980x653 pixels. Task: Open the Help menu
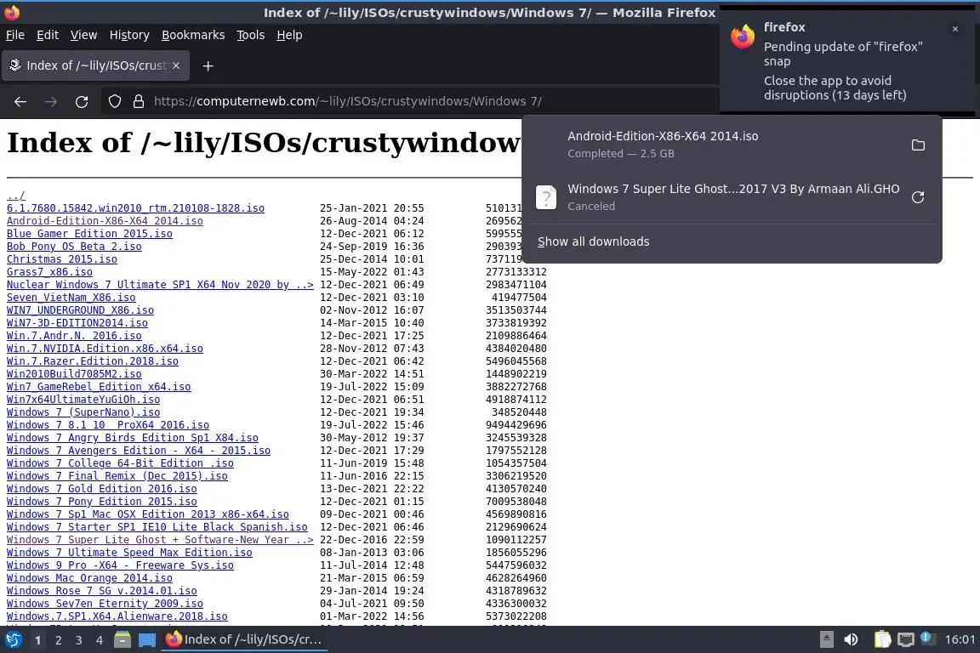point(289,35)
